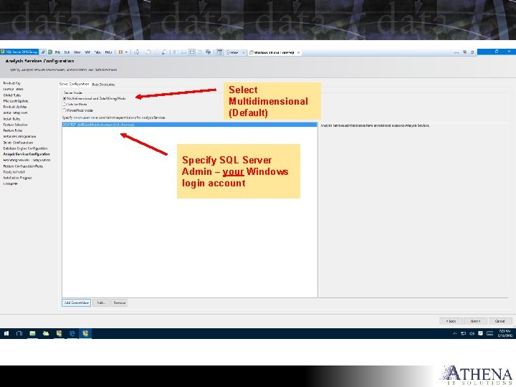The height and width of the screenshot is (387, 516).
Task: Show hidden system tray icons
Action: pyautogui.click(x=455, y=334)
